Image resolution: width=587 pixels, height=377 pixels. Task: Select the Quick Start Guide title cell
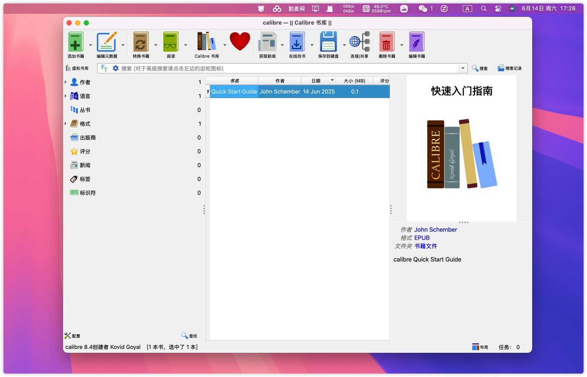pyautogui.click(x=234, y=92)
